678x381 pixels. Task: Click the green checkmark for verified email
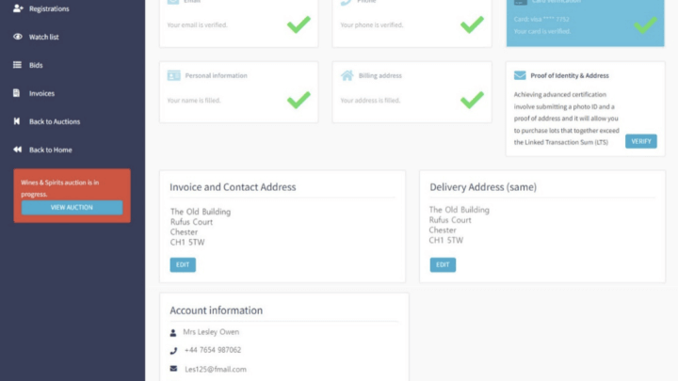(x=299, y=24)
